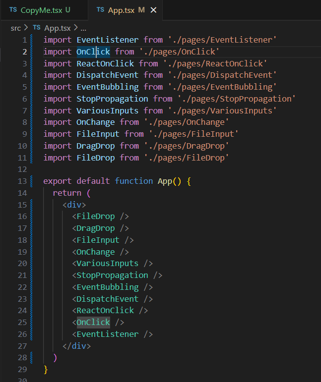This screenshot has width=321, height=382.
Task: Click the <ReactOnClick /> JSX element
Action: (110, 311)
